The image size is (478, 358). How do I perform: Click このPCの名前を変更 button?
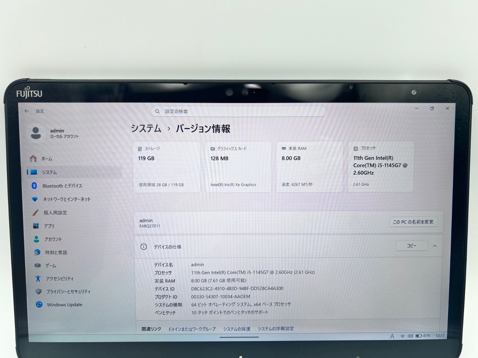tap(413, 222)
